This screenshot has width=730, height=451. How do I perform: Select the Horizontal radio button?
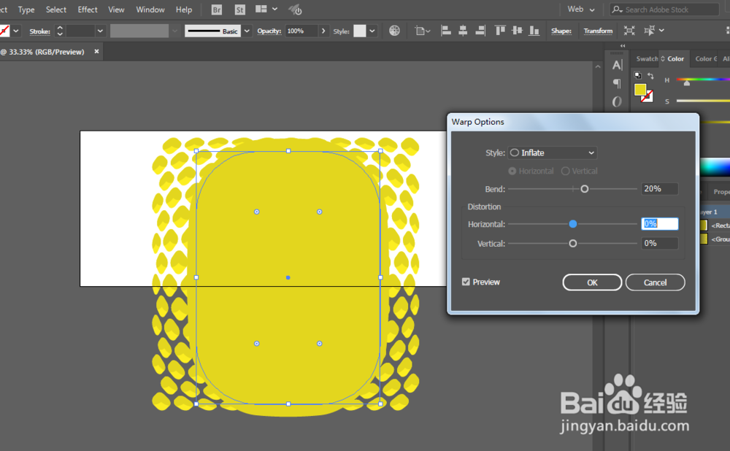[512, 171]
